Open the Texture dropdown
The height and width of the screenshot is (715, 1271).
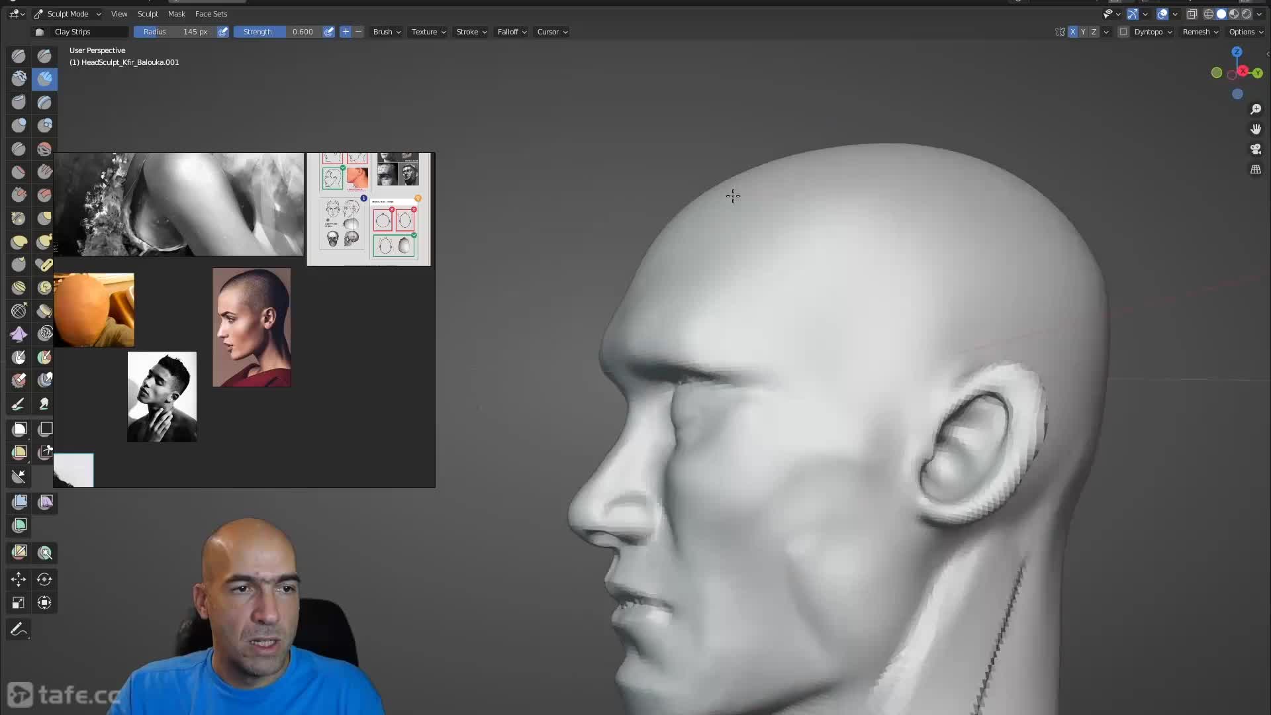[428, 32]
